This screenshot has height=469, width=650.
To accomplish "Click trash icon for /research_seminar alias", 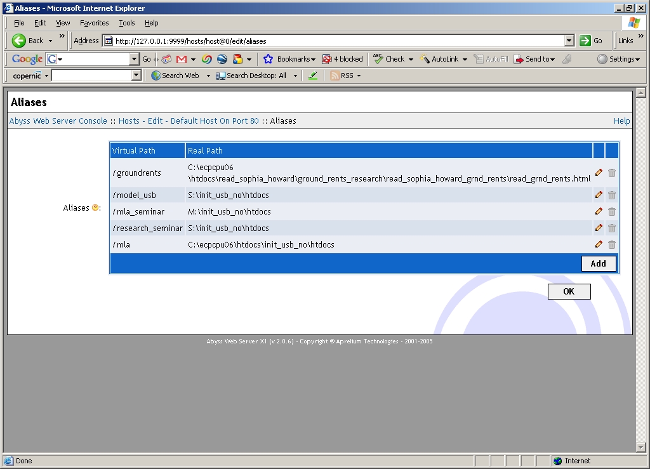I will point(612,228).
